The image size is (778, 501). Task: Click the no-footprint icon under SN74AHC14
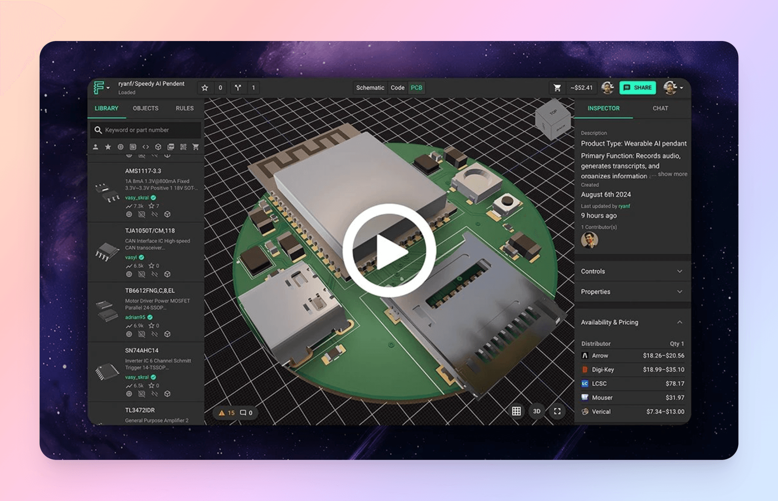point(141,394)
